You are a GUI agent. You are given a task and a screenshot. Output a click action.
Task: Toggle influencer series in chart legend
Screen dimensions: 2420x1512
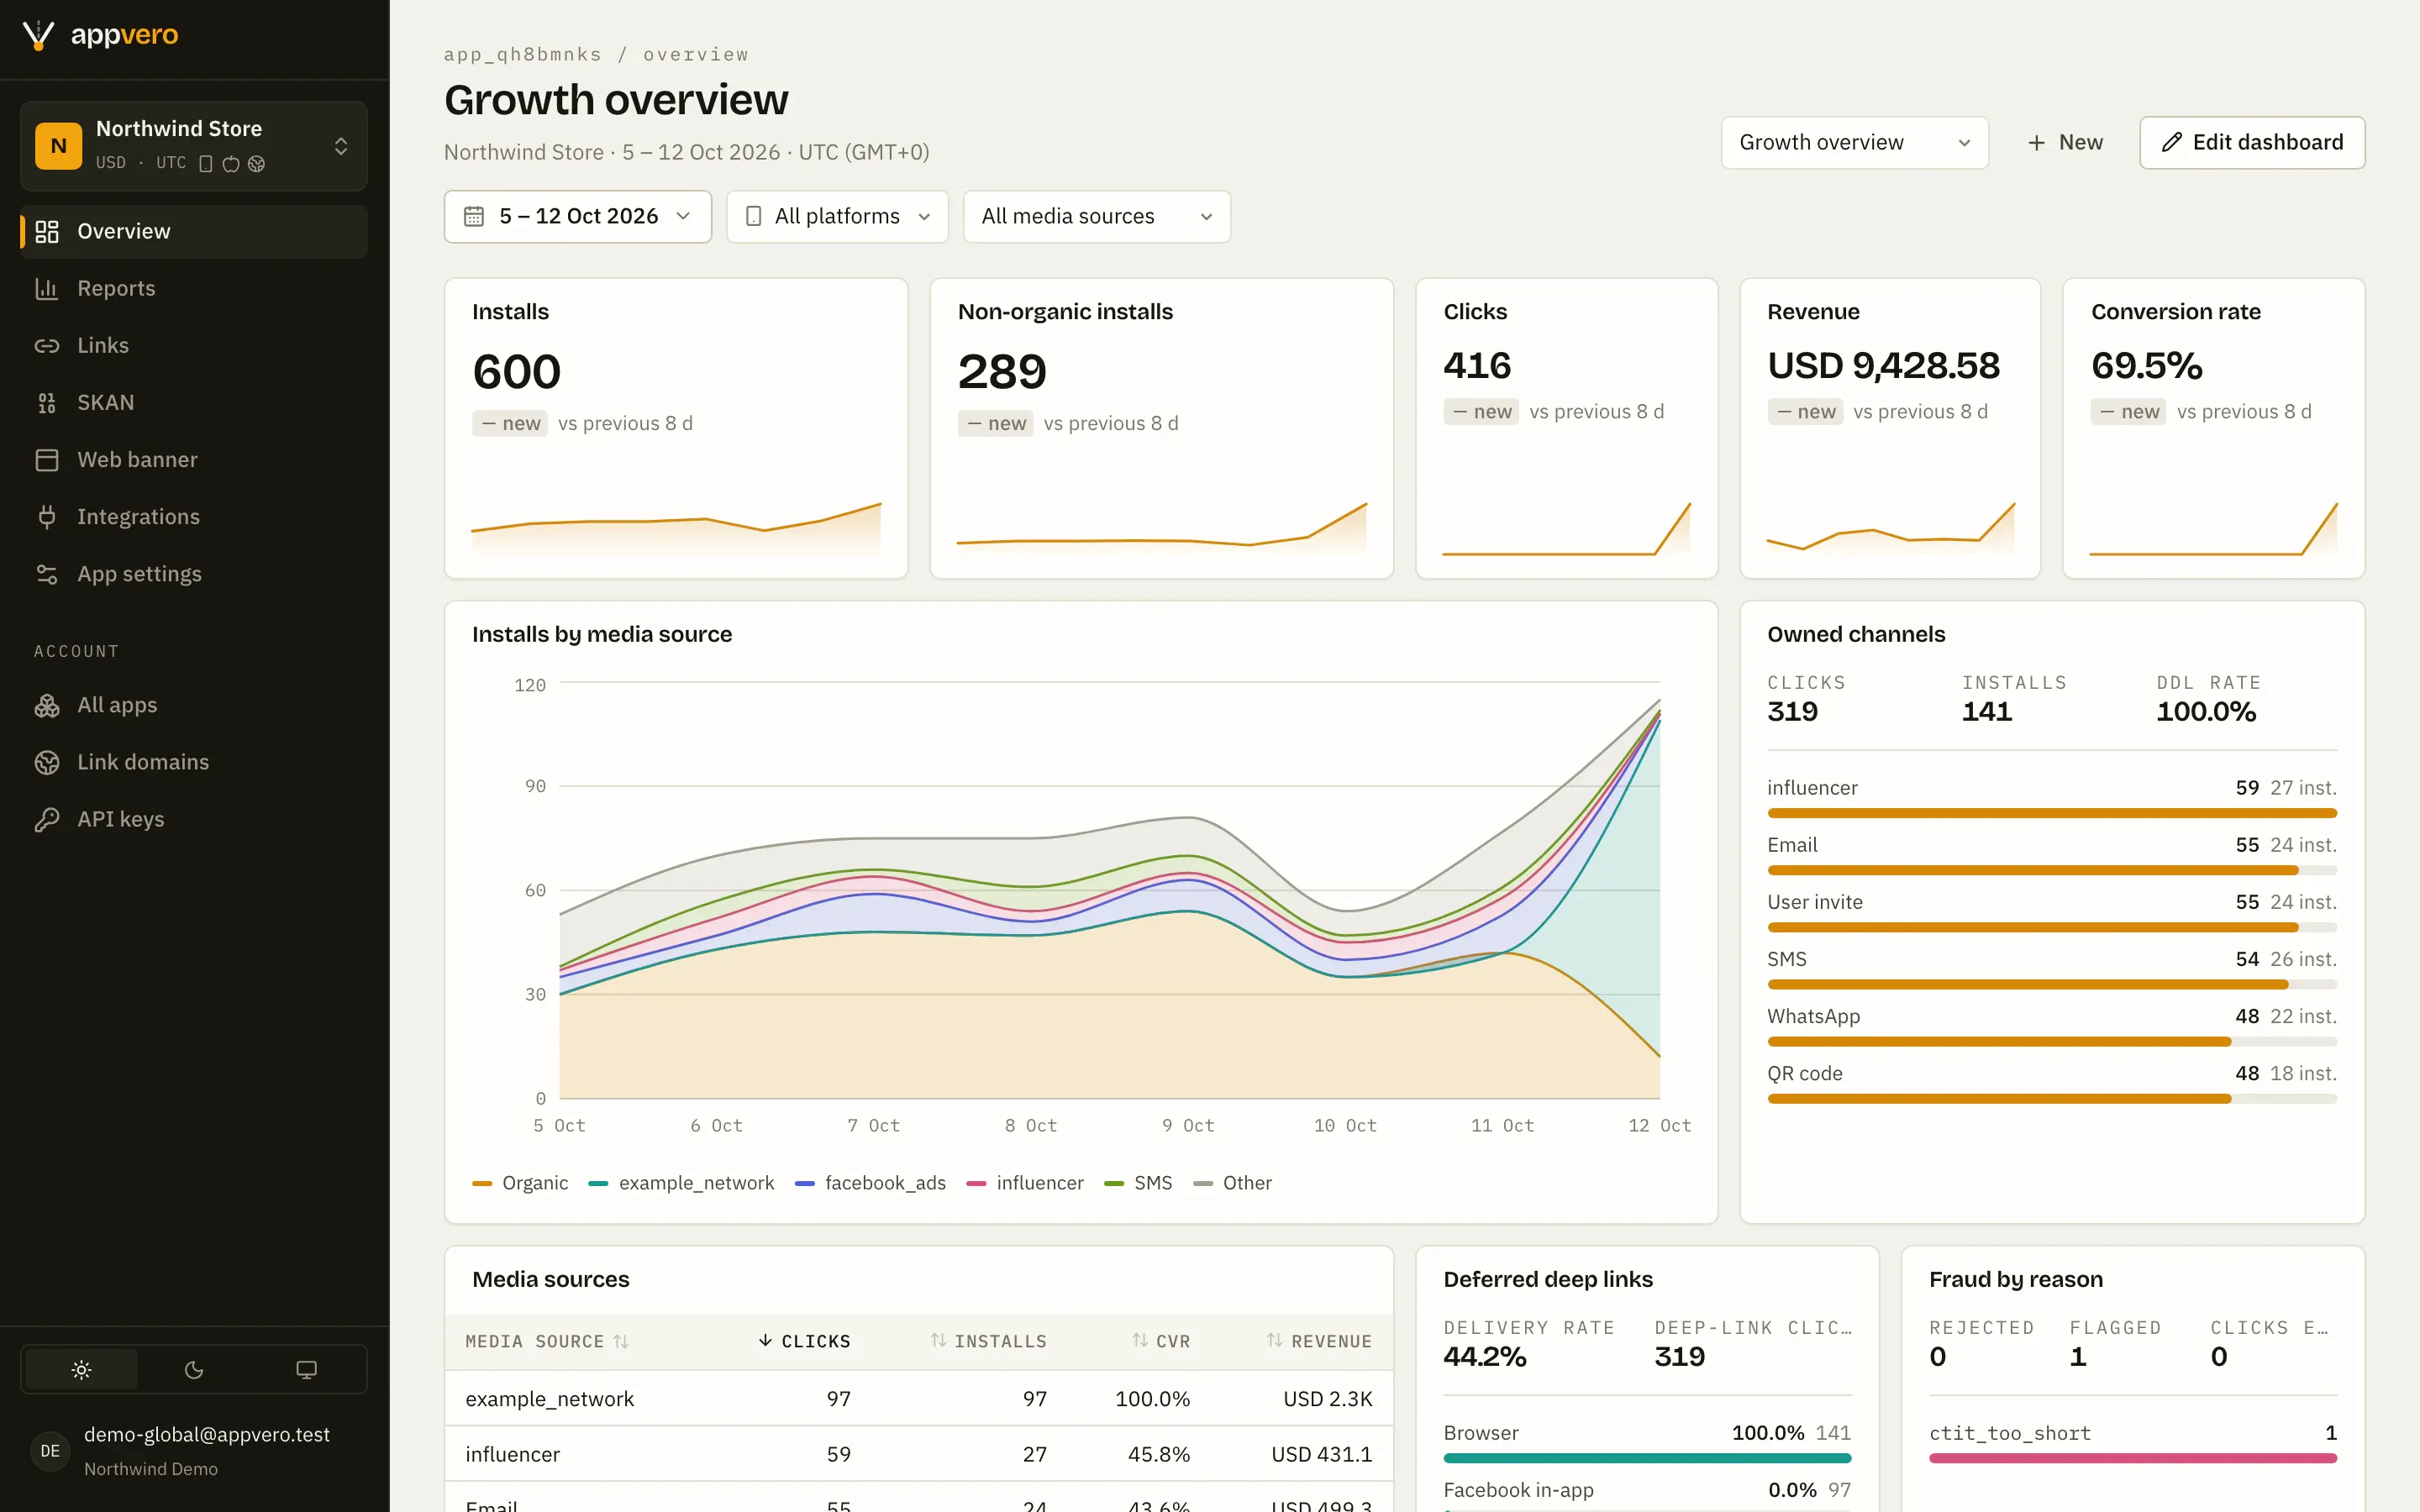coord(1025,1183)
